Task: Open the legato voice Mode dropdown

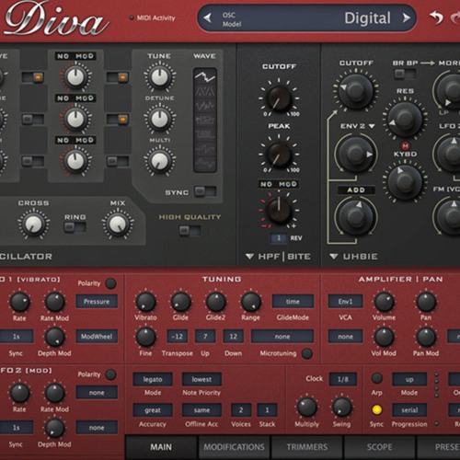Action: click(x=153, y=380)
